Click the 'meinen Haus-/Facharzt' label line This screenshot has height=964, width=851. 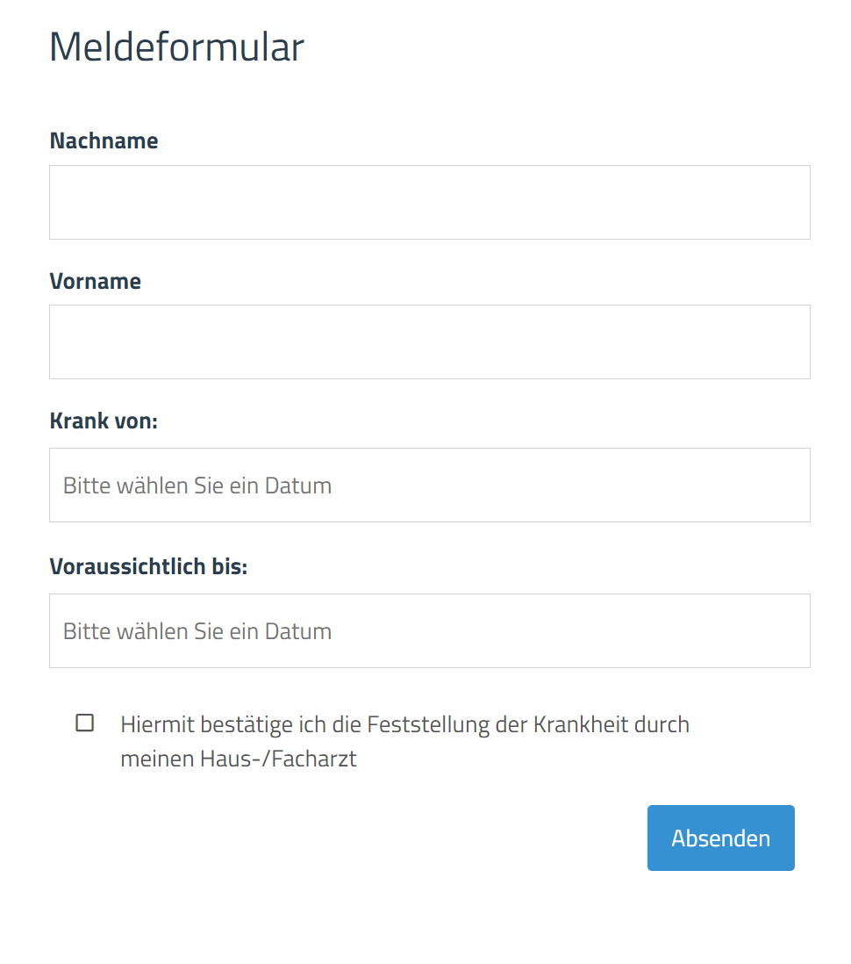point(239,759)
